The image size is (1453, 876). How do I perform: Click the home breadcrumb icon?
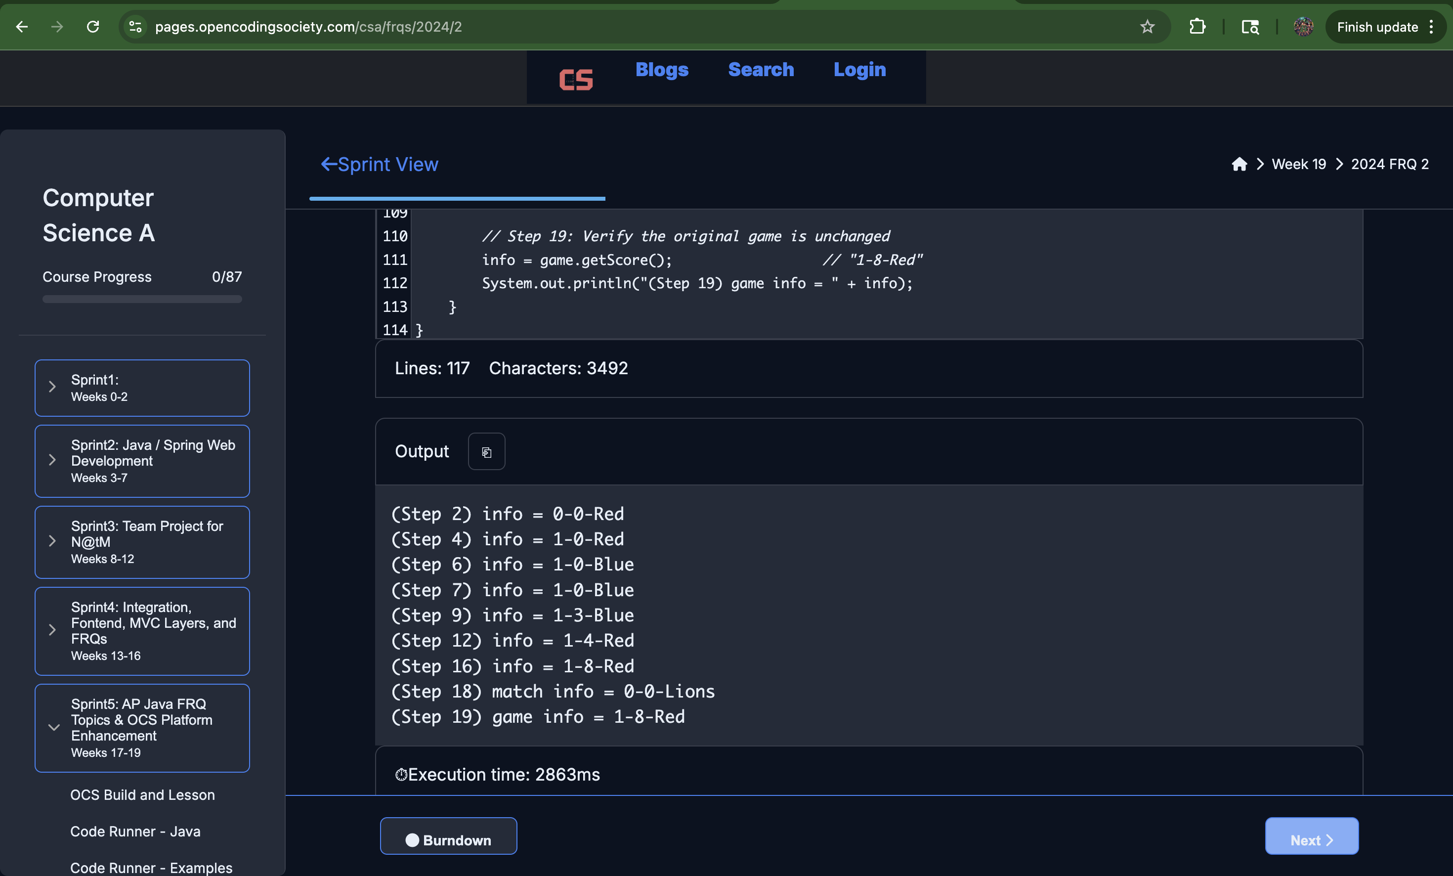click(1239, 164)
